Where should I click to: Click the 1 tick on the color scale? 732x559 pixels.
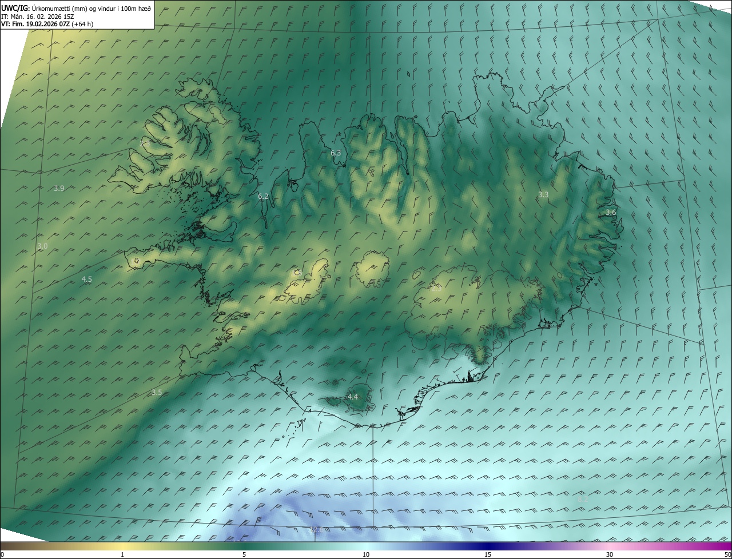pyautogui.click(x=122, y=555)
